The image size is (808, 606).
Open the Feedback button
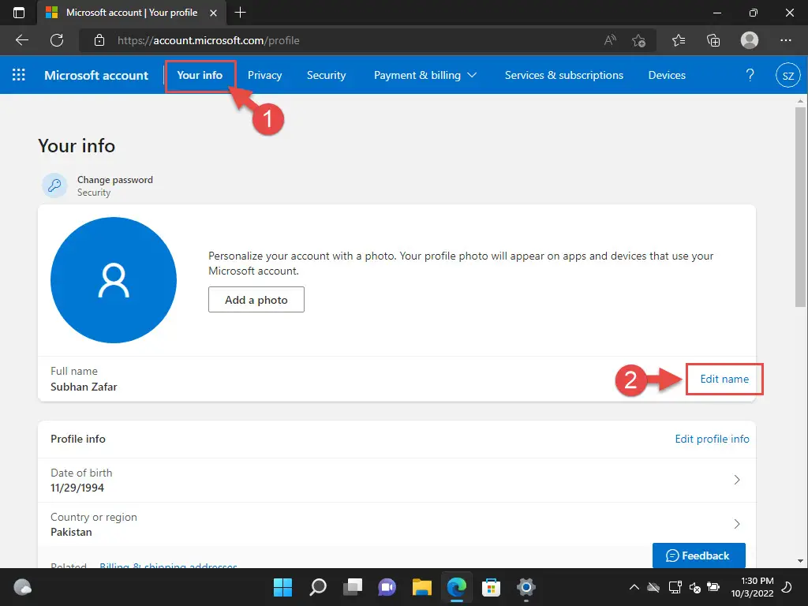tap(699, 555)
